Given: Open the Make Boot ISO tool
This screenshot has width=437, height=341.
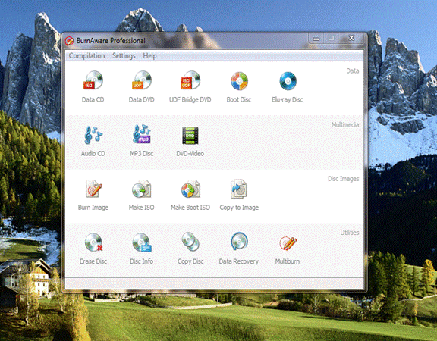Looking at the screenshot, I should pos(190,195).
